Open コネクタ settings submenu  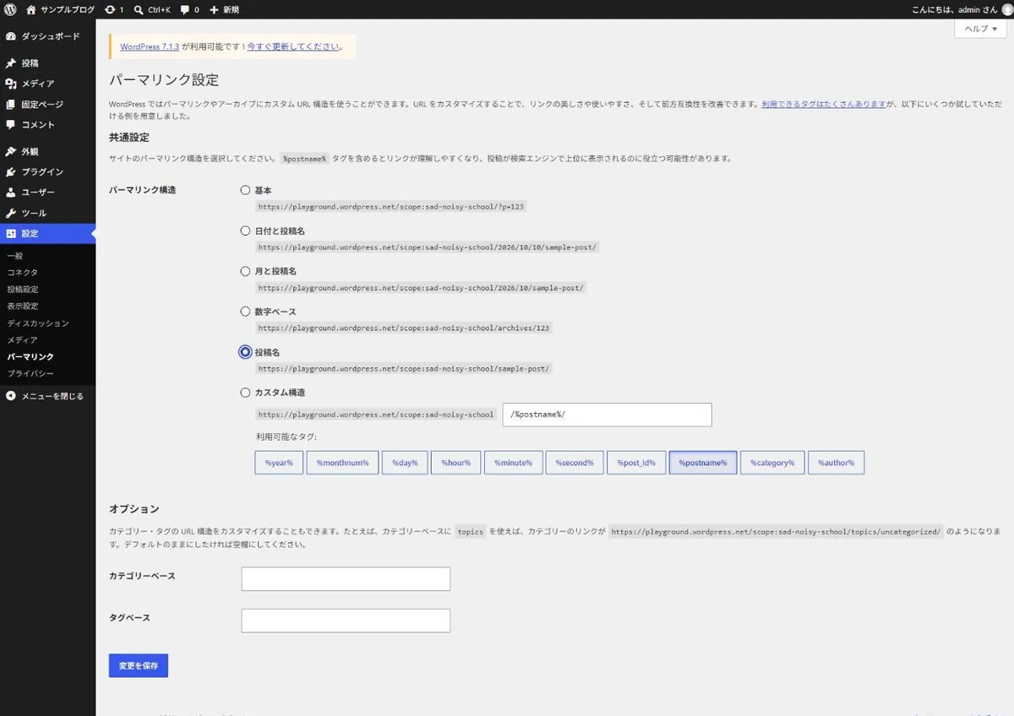click(x=23, y=273)
